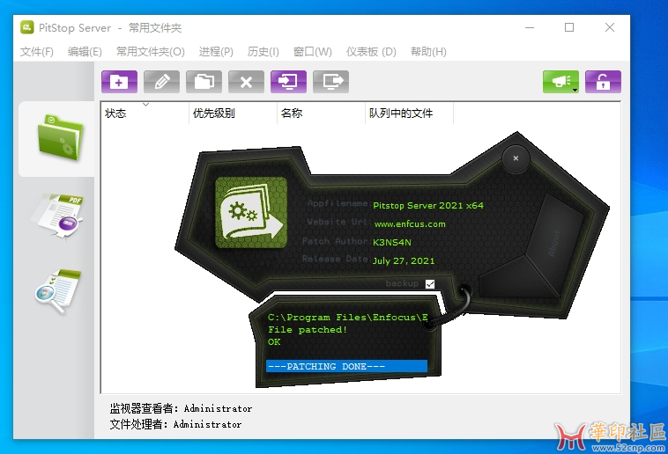Sort by the 优先级别 column header
This screenshot has width=668, height=454.
pos(233,113)
